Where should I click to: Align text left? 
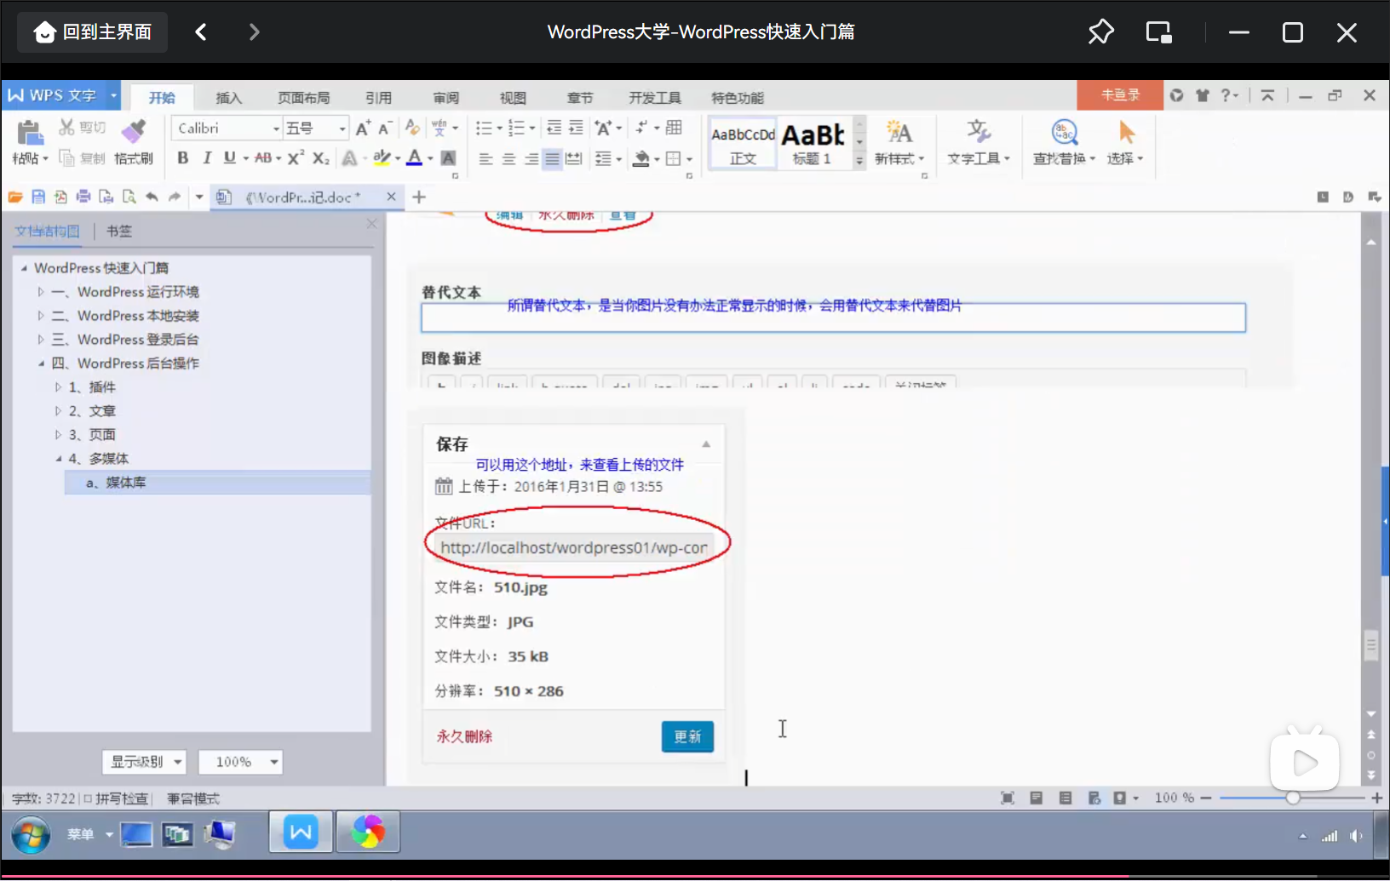click(x=485, y=158)
